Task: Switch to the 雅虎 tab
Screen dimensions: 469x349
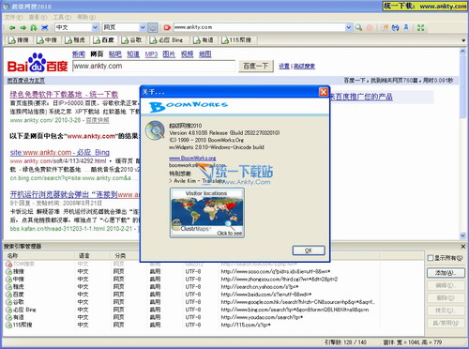Action: (x=75, y=40)
